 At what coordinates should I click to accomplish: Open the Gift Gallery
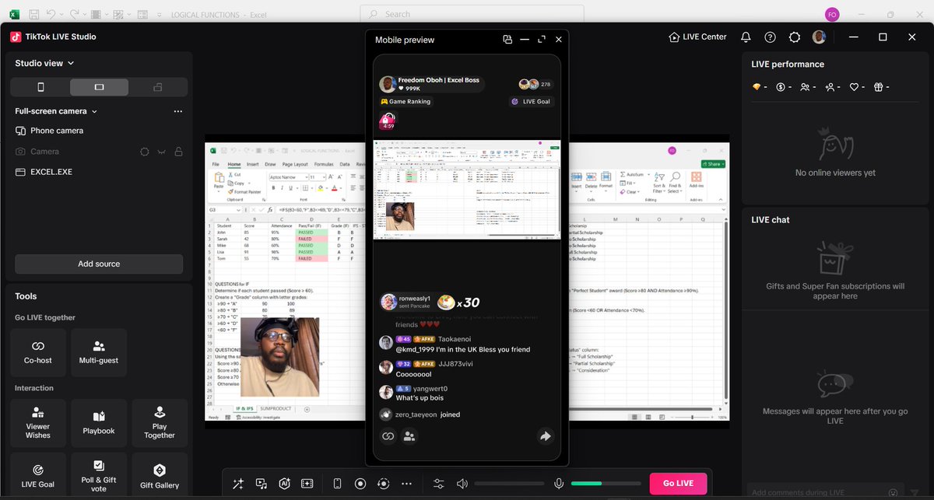[x=159, y=474]
